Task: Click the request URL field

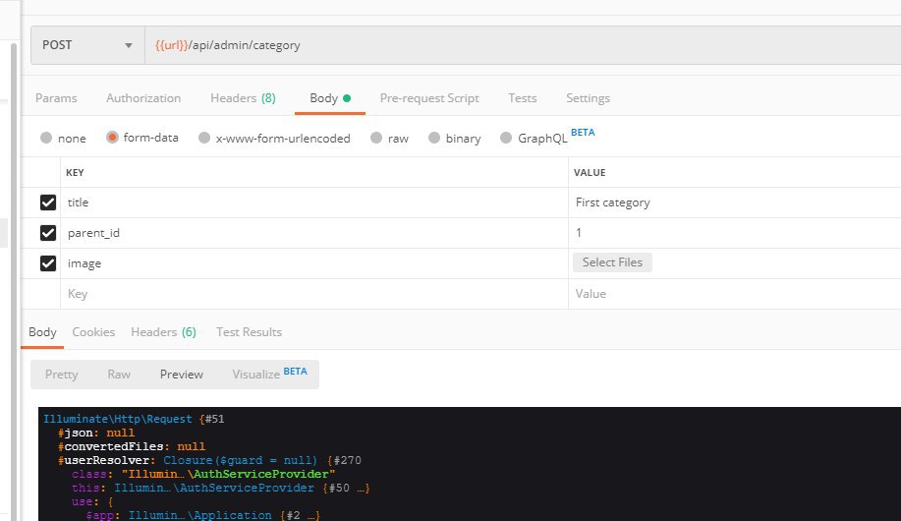Action: 523,45
